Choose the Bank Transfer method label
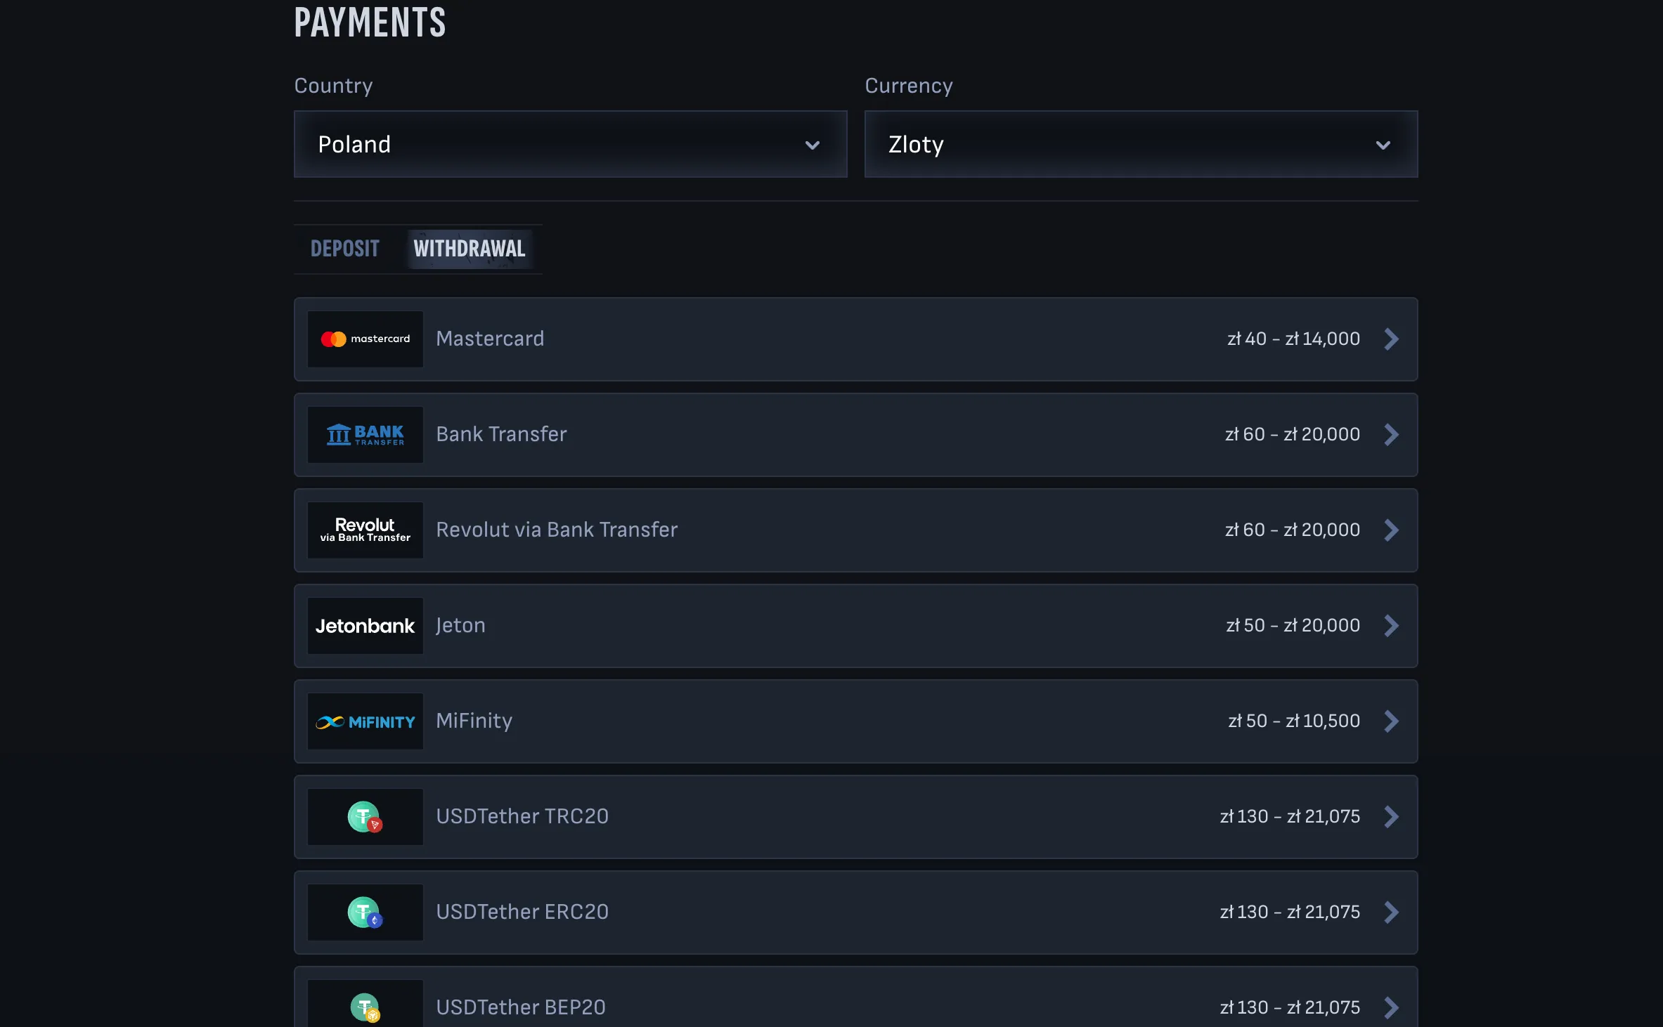The image size is (1663, 1027). (x=501, y=434)
